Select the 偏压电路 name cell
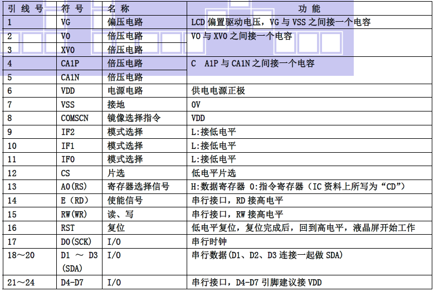Screen dimensions: 434x291 [125, 22]
